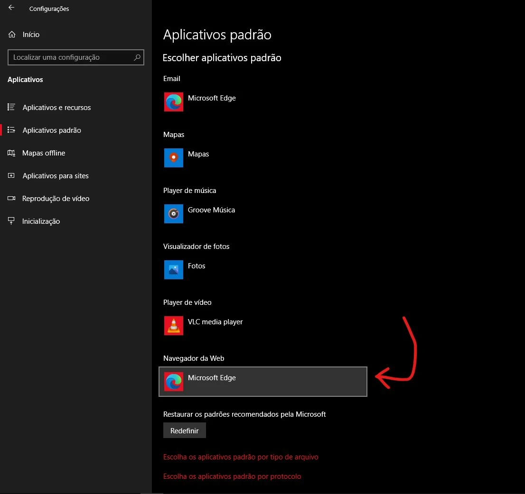The height and width of the screenshot is (494, 525).
Task: Select Aplicativos padrão in sidebar
Action: 52,130
